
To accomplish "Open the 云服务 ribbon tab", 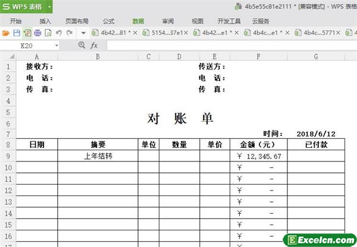I will pyautogui.click(x=261, y=21).
